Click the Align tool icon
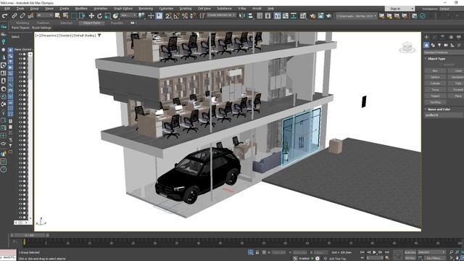 coord(250,16)
